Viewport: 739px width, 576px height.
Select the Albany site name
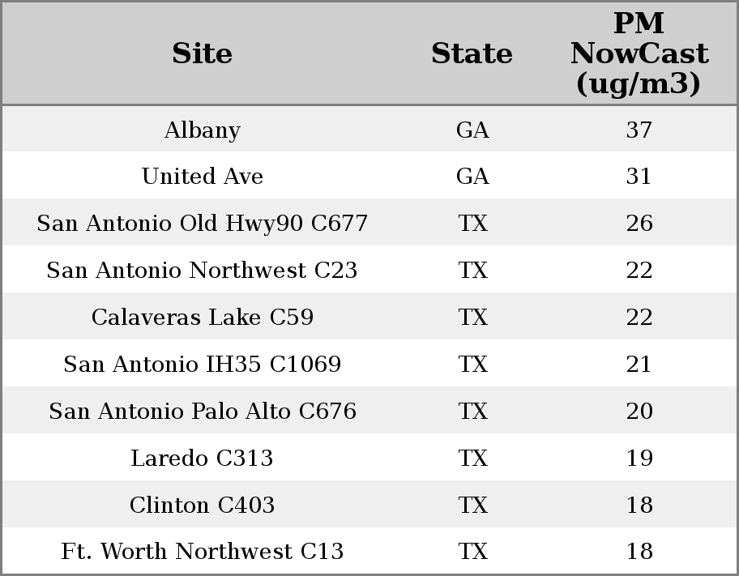point(202,130)
